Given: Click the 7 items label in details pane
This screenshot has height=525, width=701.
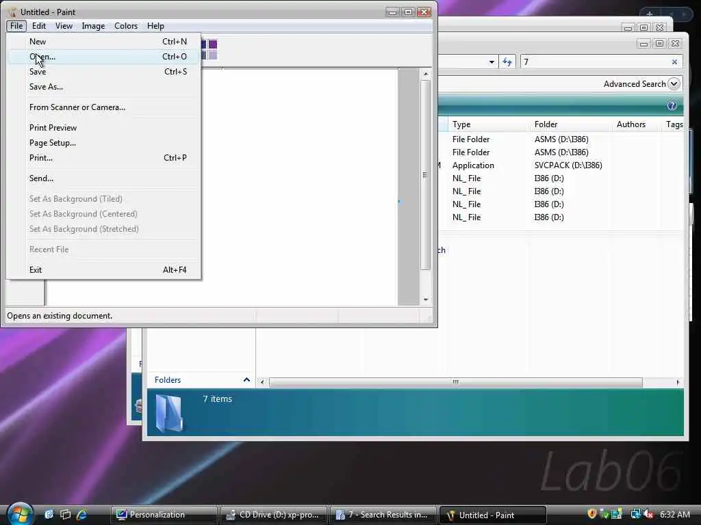Looking at the screenshot, I should pyautogui.click(x=217, y=399).
